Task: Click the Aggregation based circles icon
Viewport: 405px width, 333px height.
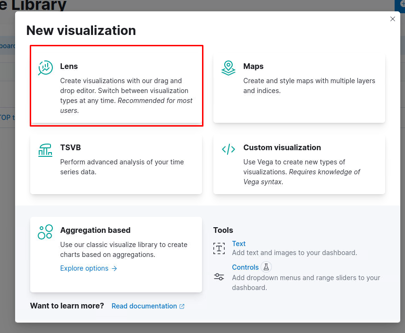Action: tap(45, 232)
